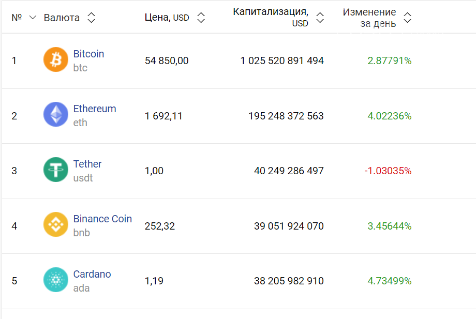Click rank number 4 in Binance row

pos(14,226)
